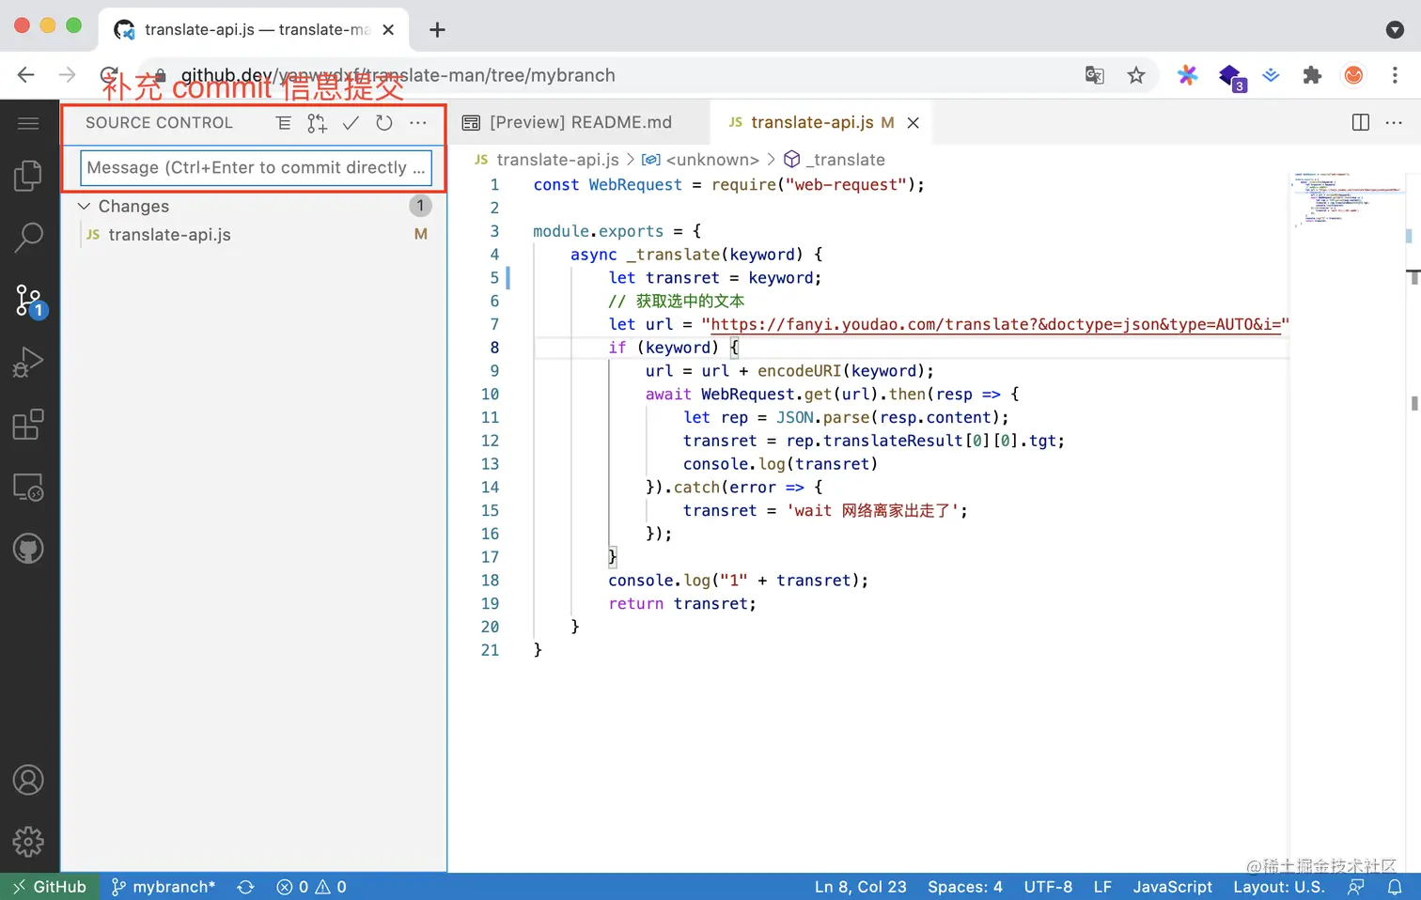Click _translate breadcrumb segment
Screen dimensions: 1421x900
(x=845, y=160)
